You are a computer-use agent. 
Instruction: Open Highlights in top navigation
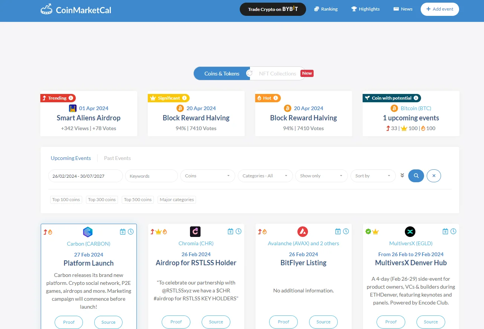click(x=365, y=9)
